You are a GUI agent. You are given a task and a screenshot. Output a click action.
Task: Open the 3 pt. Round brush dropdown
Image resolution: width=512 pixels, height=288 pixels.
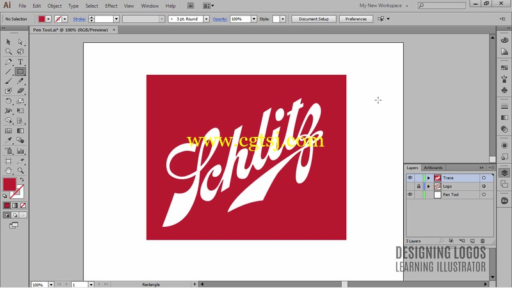point(206,19)
